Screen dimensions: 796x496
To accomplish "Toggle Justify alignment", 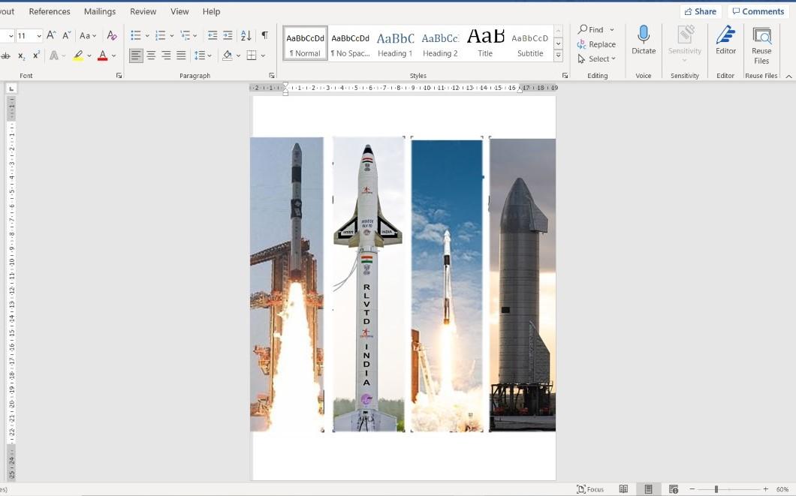I will 181,56.
